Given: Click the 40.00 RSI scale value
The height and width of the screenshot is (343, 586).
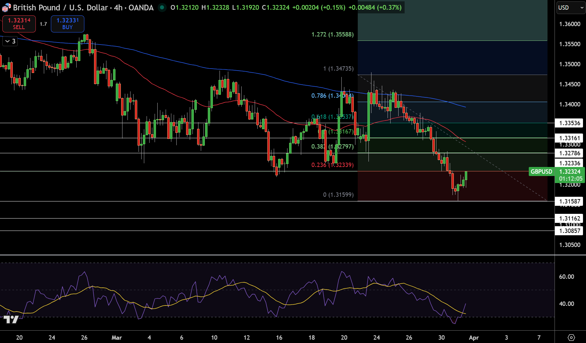Looking at the screenshot, I should pyautogui.click(x=567, y=304).
